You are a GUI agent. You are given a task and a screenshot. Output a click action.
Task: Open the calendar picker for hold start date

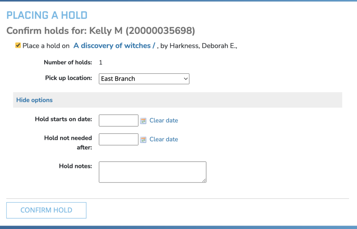coord(143,120)
